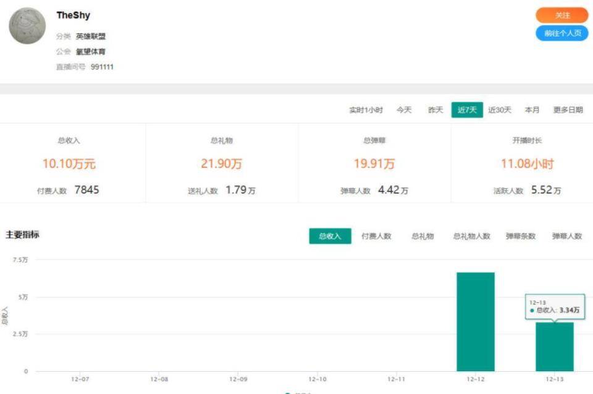This screenshot has height=394, width=593.
Task: Click the orange 关注 follow button
Action: (561, 15)
